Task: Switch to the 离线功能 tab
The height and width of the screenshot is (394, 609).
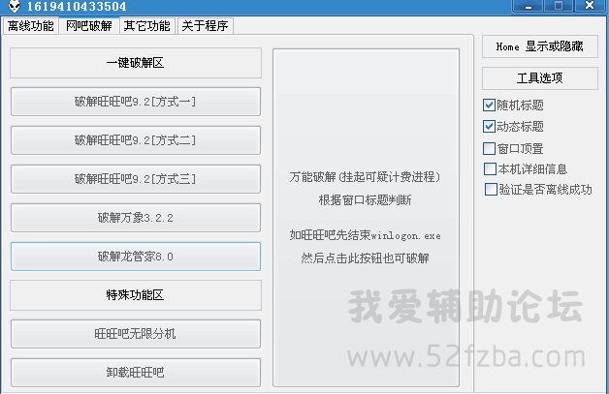Action: [31, 26]
